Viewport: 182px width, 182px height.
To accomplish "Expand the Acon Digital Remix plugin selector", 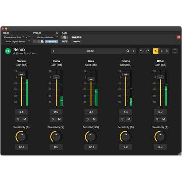I will tap(16, 41).
